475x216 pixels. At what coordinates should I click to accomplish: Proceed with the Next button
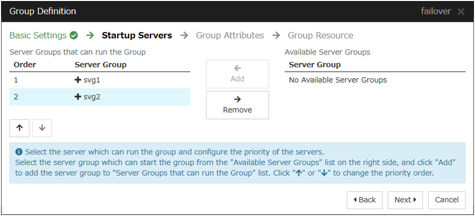[x=405, y=200]
